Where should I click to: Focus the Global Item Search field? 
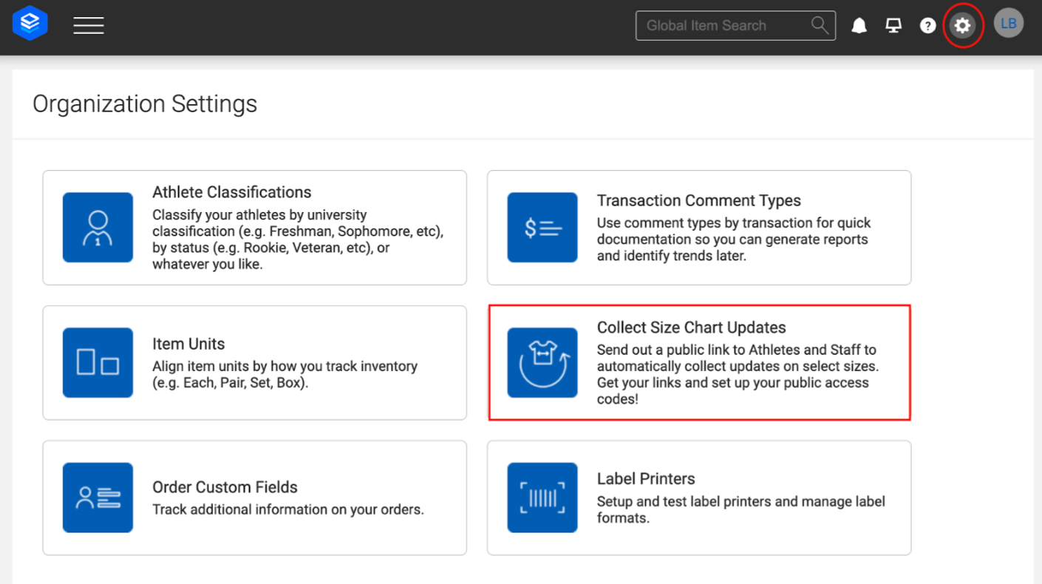pyautogui.click(x=735, y=25)
